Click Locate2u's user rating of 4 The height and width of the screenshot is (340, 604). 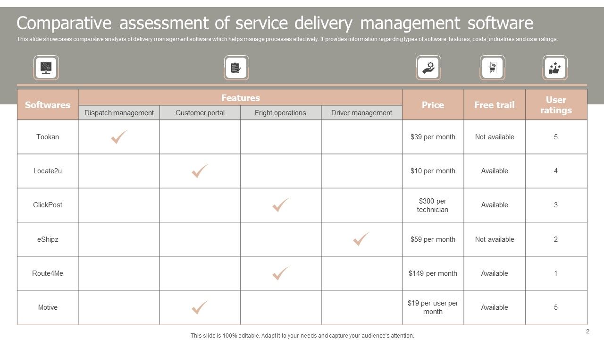556,171
